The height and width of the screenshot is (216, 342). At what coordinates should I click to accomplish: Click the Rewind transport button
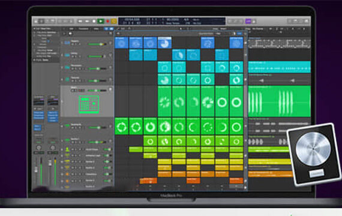[80, 21]
